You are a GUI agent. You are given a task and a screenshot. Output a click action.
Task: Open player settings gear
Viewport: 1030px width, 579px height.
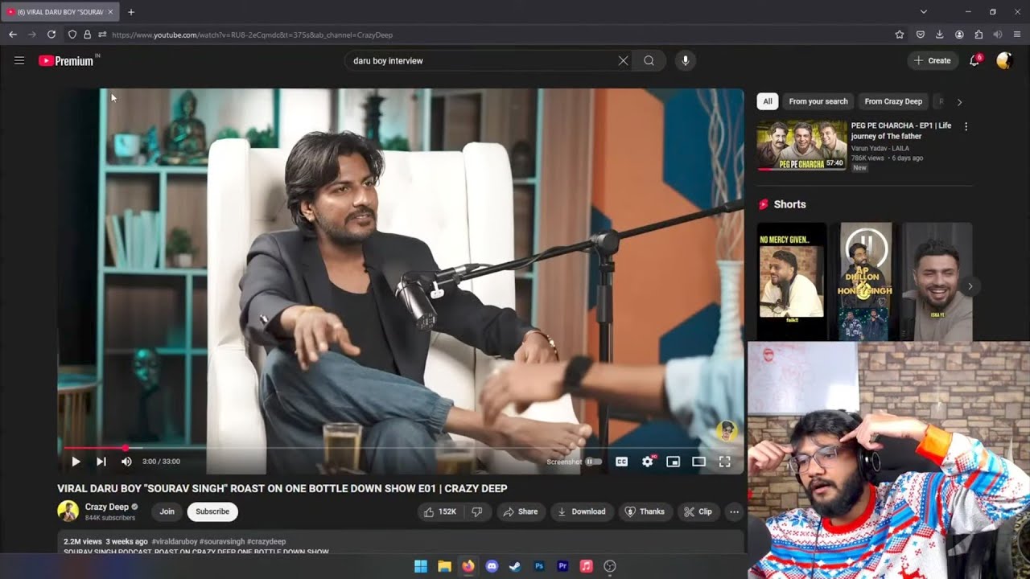tap(648, 462)
